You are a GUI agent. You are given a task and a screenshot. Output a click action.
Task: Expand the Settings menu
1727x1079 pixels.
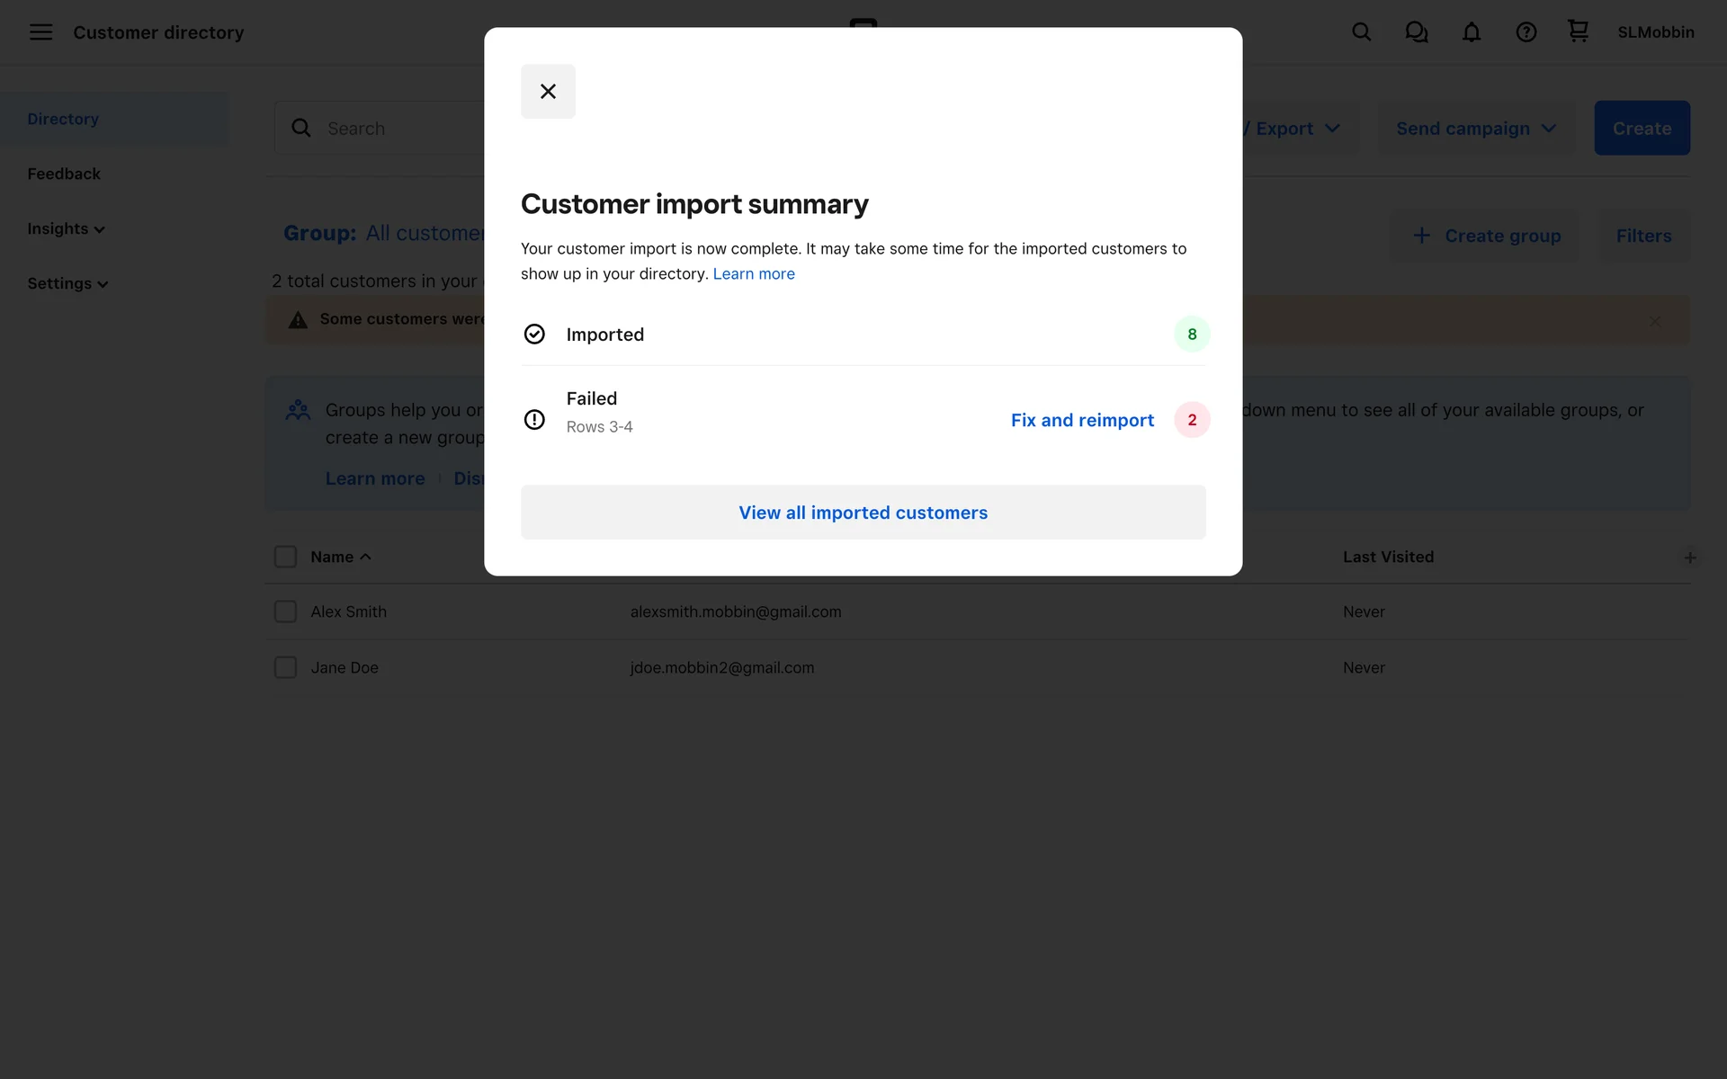coord(67,283)
